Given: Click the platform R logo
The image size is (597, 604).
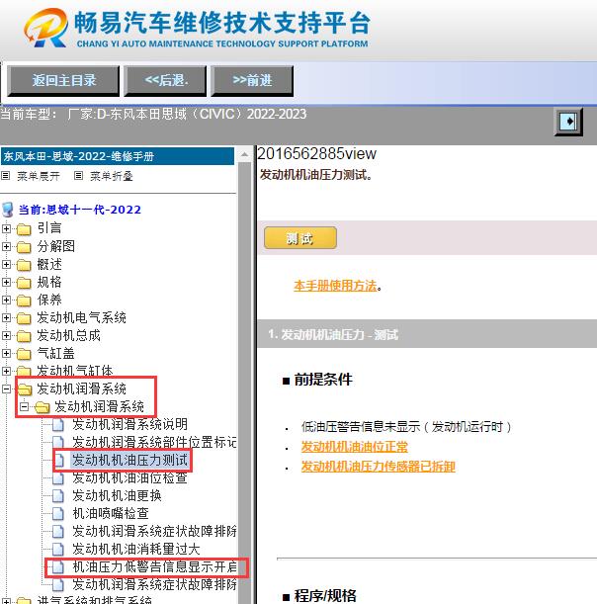Looking at the screenshot, I should tap(46, 28).
